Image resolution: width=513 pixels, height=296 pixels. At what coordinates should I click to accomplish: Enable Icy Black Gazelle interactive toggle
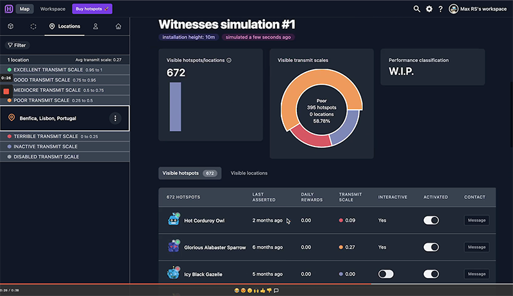click(x=386, y=274)
